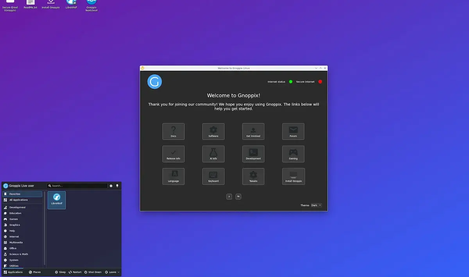Open Gnoppix Nextcloud desktop shortcut
The image size is (469, 277).
click(91, 5)
